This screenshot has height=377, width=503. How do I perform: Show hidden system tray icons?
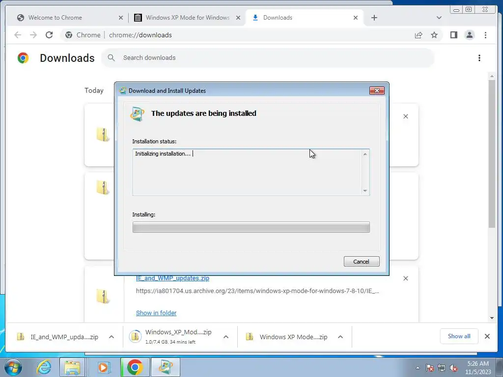click(418, 368)
